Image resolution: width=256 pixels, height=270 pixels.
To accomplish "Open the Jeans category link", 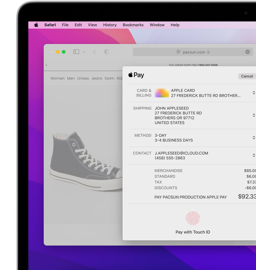I will (97, 78).
